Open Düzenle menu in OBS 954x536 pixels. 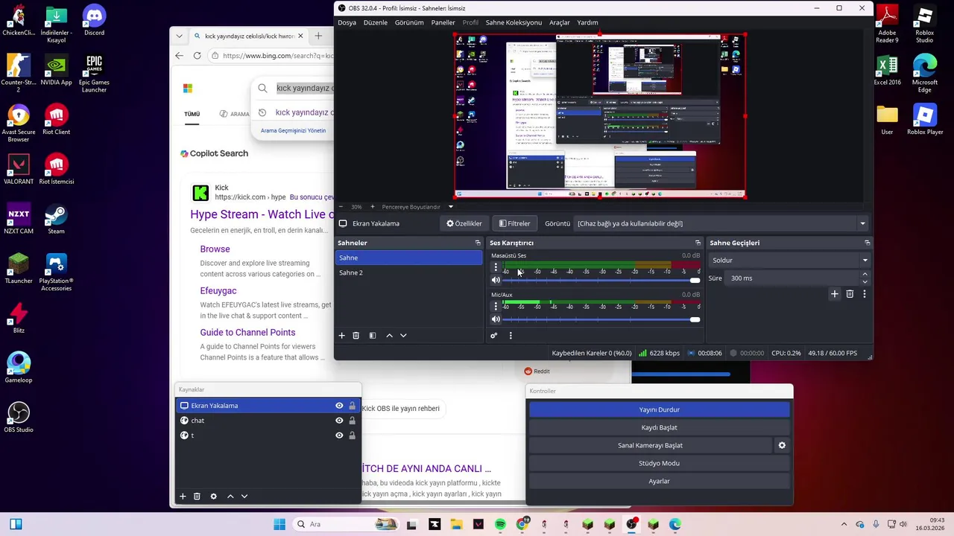(x=376, y=22)
